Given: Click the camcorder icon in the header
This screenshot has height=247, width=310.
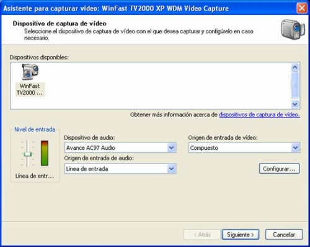Looking at the screenshot, I should [293, 29].
